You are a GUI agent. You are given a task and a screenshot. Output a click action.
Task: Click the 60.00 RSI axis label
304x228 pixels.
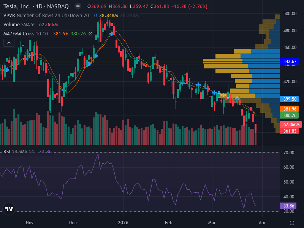[x=289, y=167]
